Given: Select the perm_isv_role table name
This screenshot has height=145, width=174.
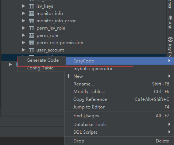Looking at the screenshot, I should 51,28.
